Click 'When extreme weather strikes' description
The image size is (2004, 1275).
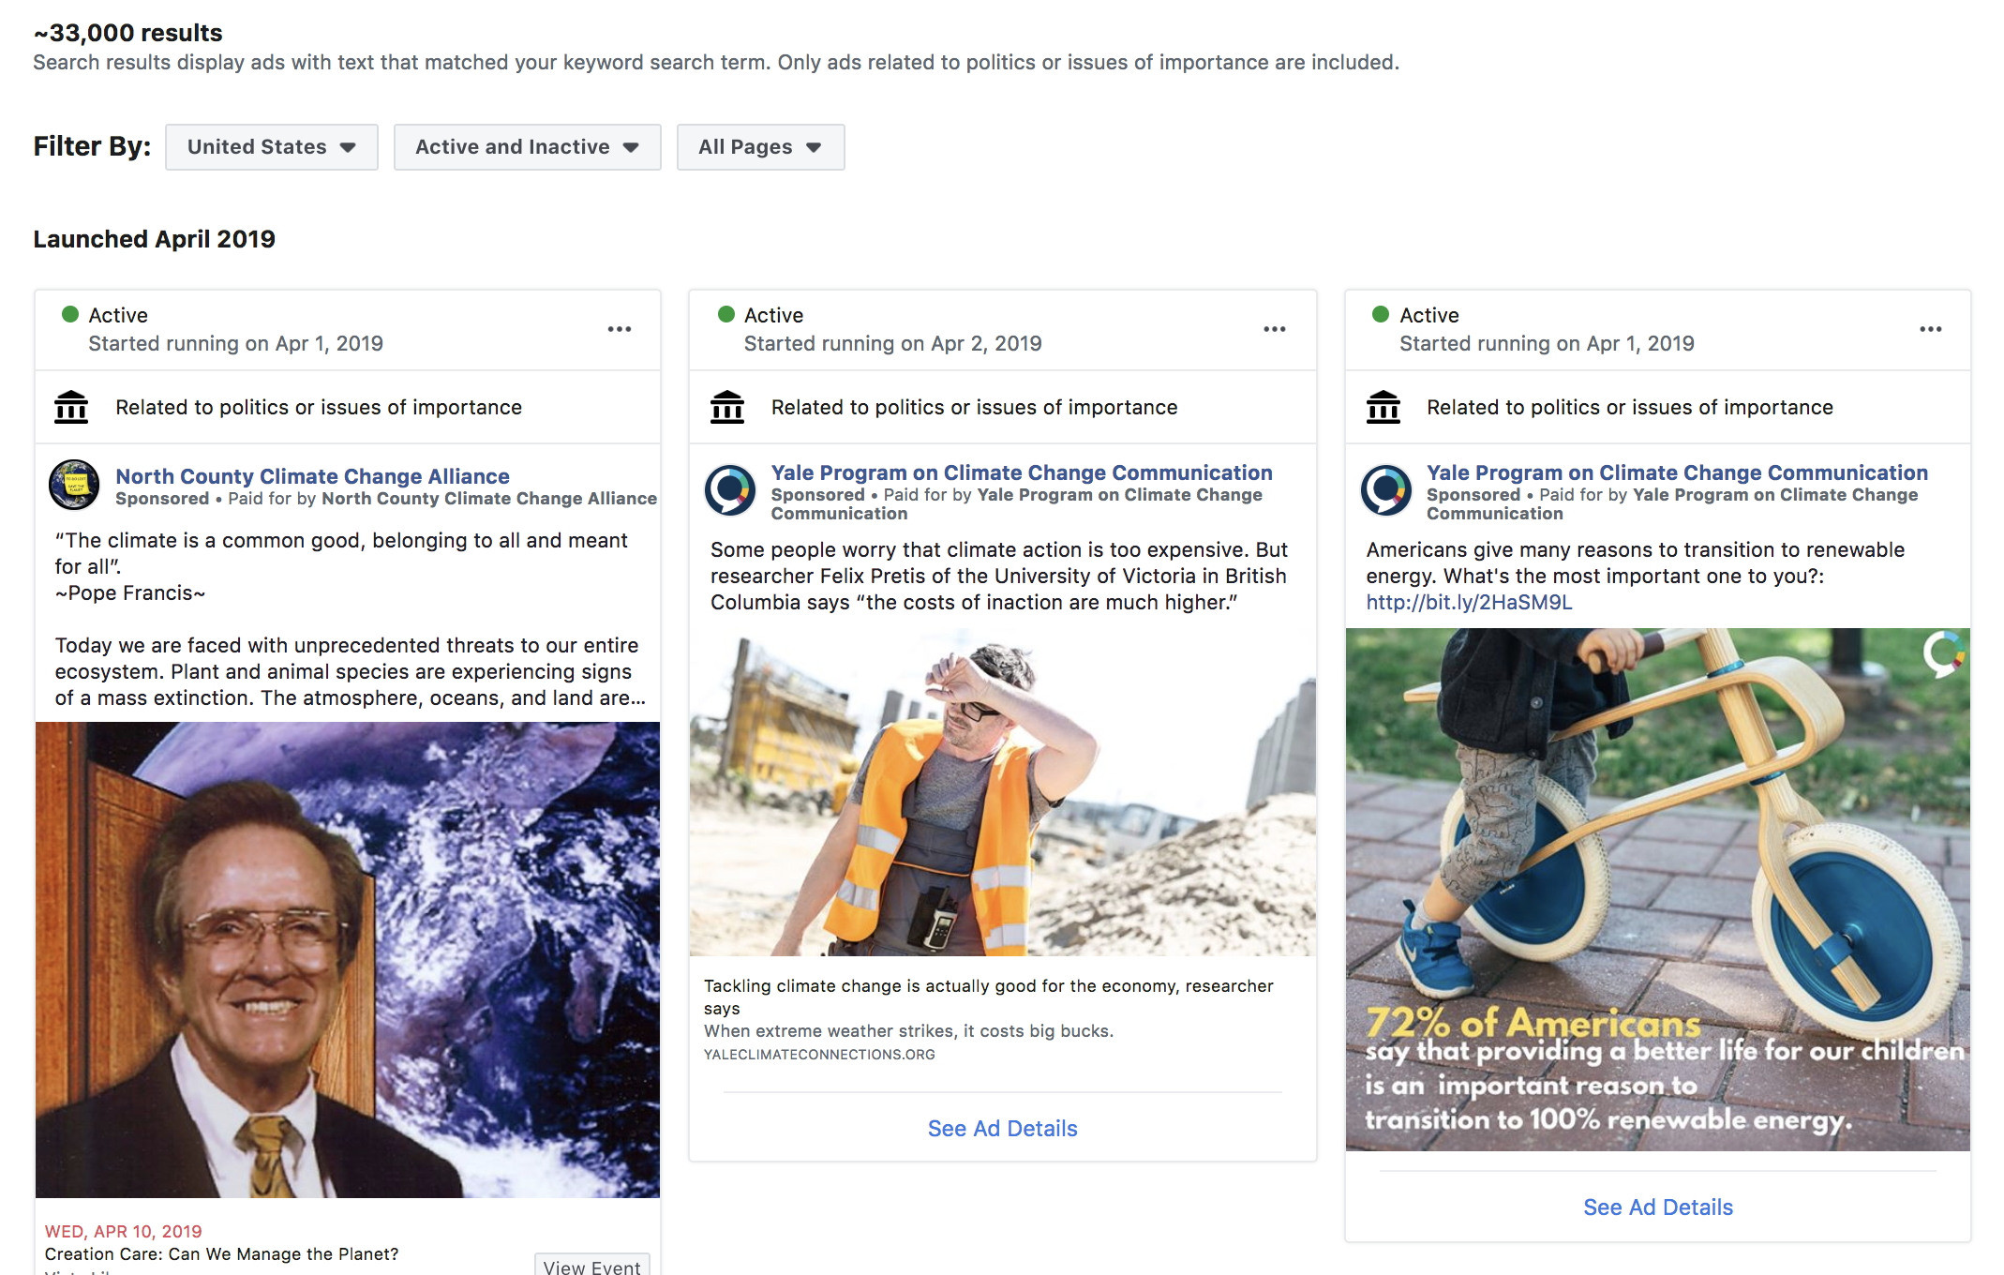tap(909, 1031)
